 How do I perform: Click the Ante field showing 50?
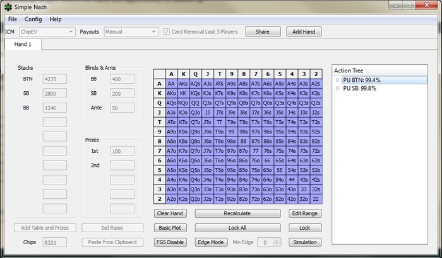122,108
